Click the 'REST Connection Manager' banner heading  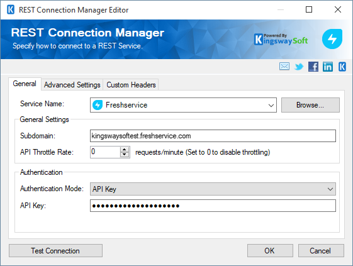point(87,33)
